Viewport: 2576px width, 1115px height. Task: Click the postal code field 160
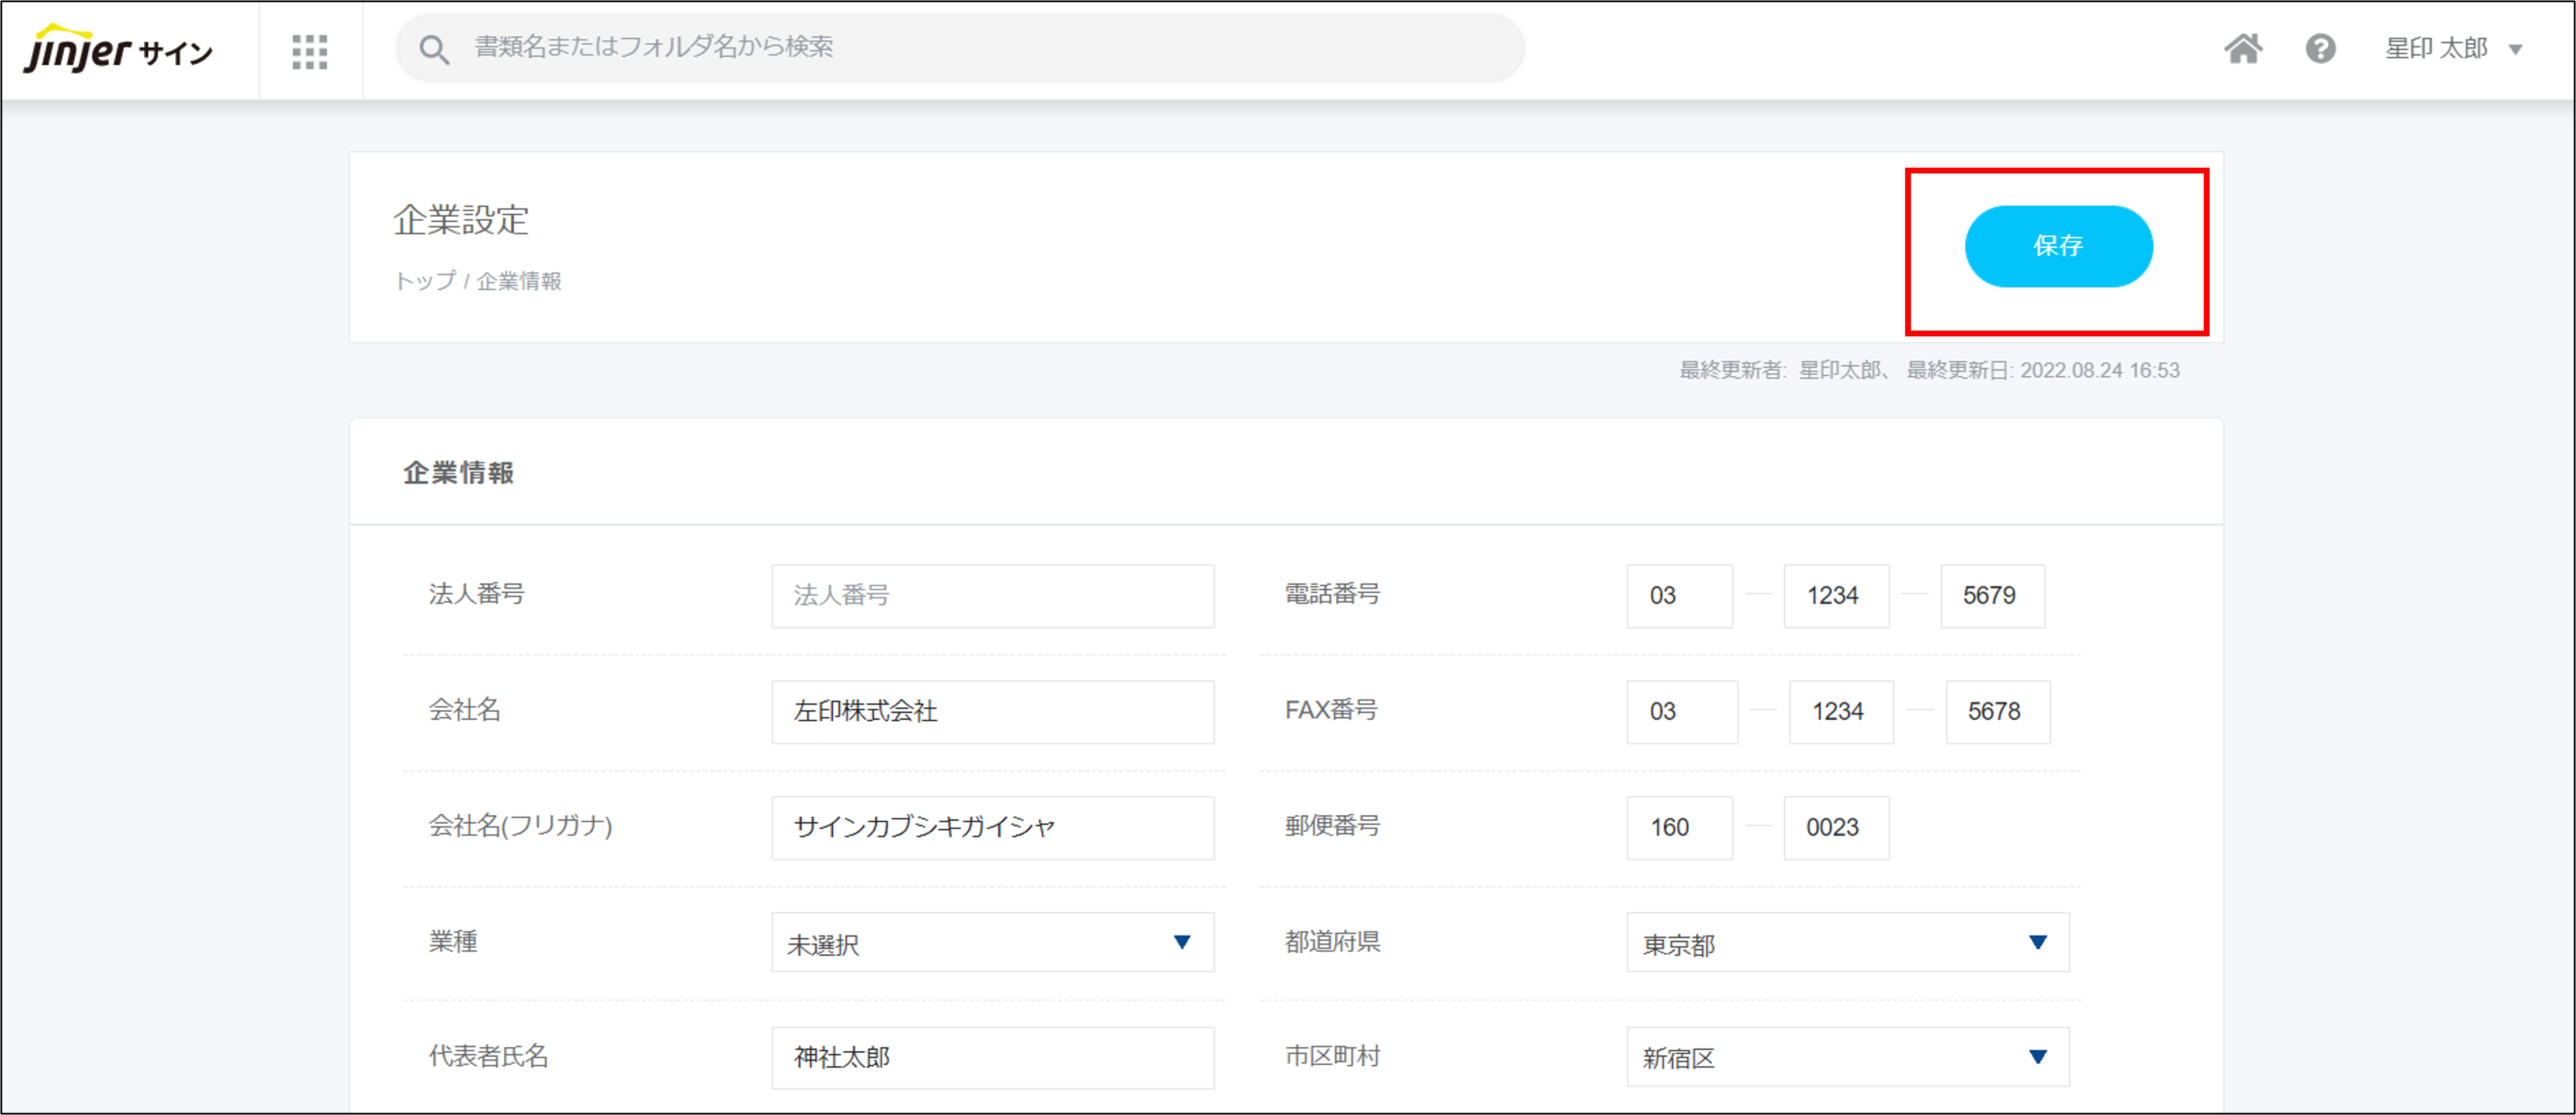tap(1679, 827)
